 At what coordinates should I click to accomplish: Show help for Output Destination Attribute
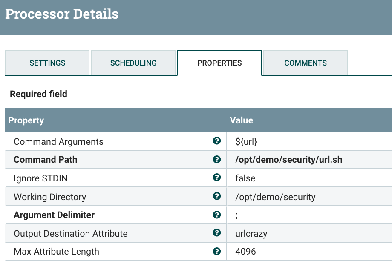point(217,233)
